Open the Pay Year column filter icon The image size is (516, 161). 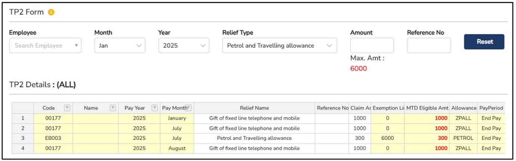tap(154, 108)
